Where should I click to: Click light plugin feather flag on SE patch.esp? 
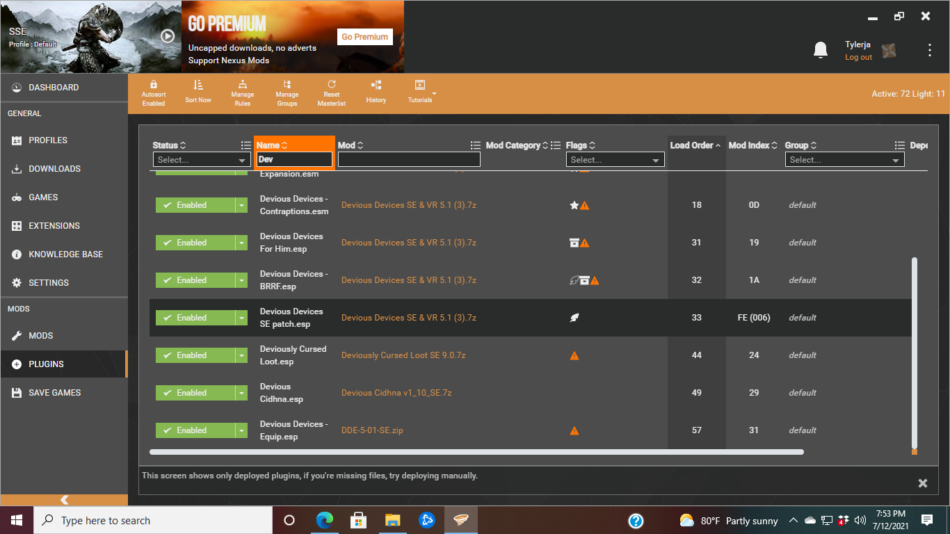[574, 318]
